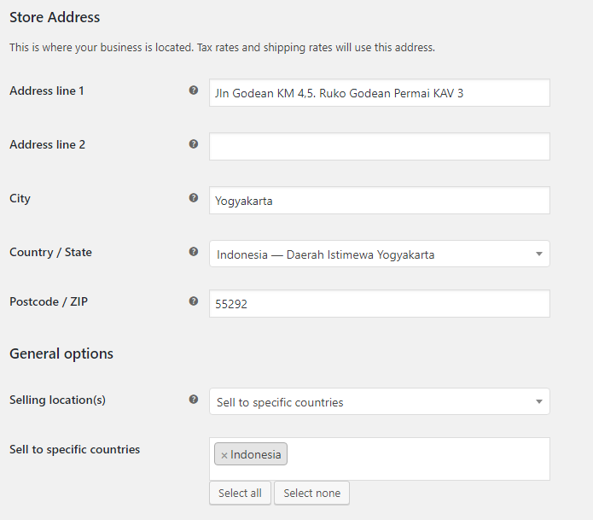Click the City field containing Yogyakarta

(380, 200)
